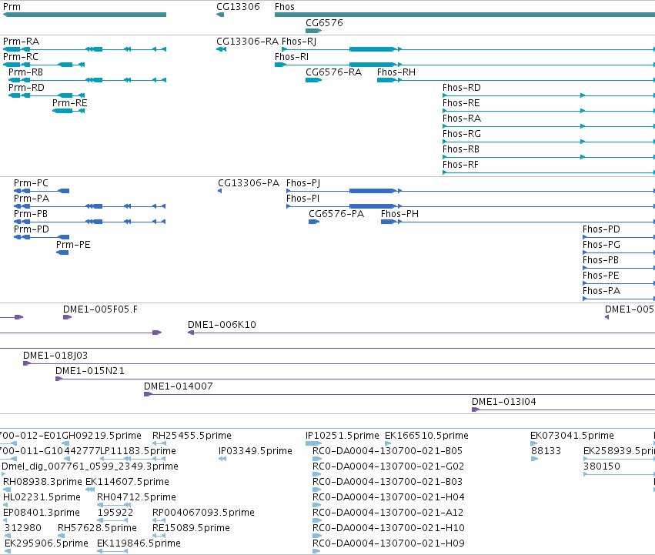
Task: Click the CG6576 gene label
Action: pos(324,23)
